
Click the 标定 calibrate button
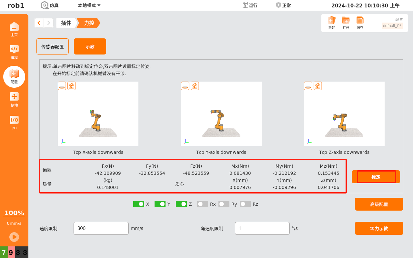(376, 177)
